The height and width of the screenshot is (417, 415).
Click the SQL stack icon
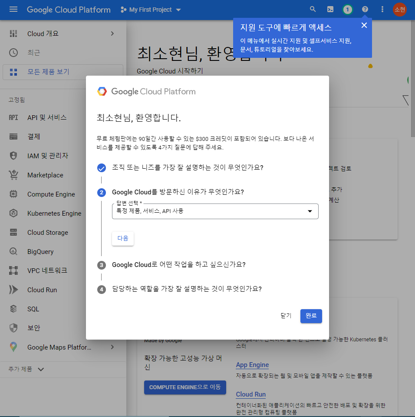(x=13, y=309)
